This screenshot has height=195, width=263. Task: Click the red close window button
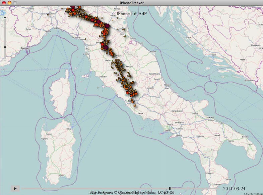point(4,3)
